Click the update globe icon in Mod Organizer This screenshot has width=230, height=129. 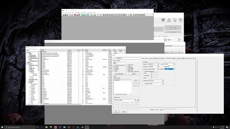coord(175,20)
